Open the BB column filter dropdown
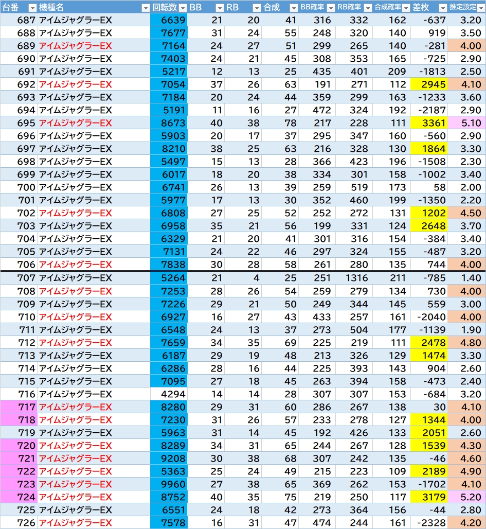 pos(220,8)
